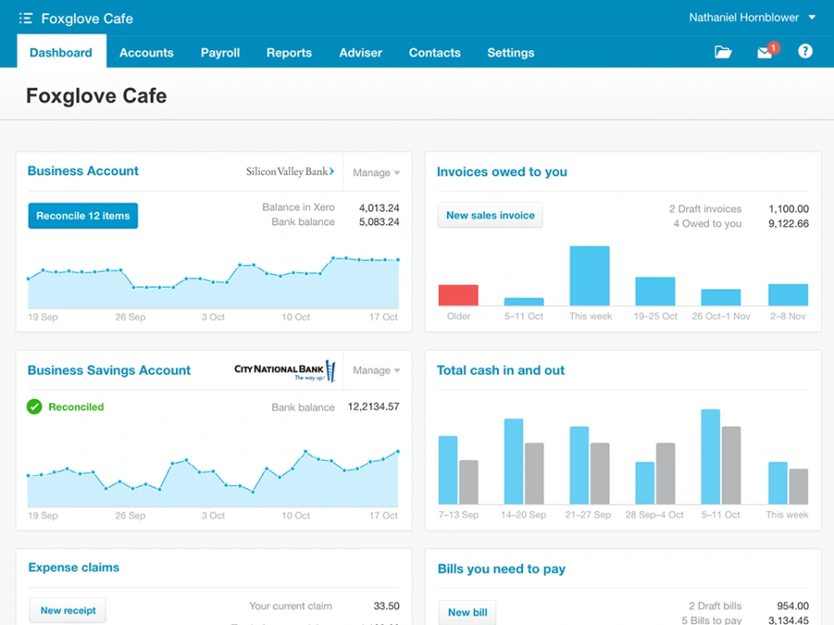Open the organization list menu icon
Screen dimensions: 834x625
[26, 18]
